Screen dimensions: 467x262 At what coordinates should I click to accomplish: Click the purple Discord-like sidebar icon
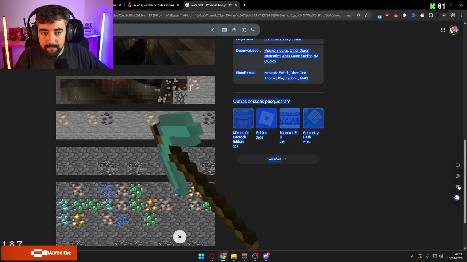[457, 198]
